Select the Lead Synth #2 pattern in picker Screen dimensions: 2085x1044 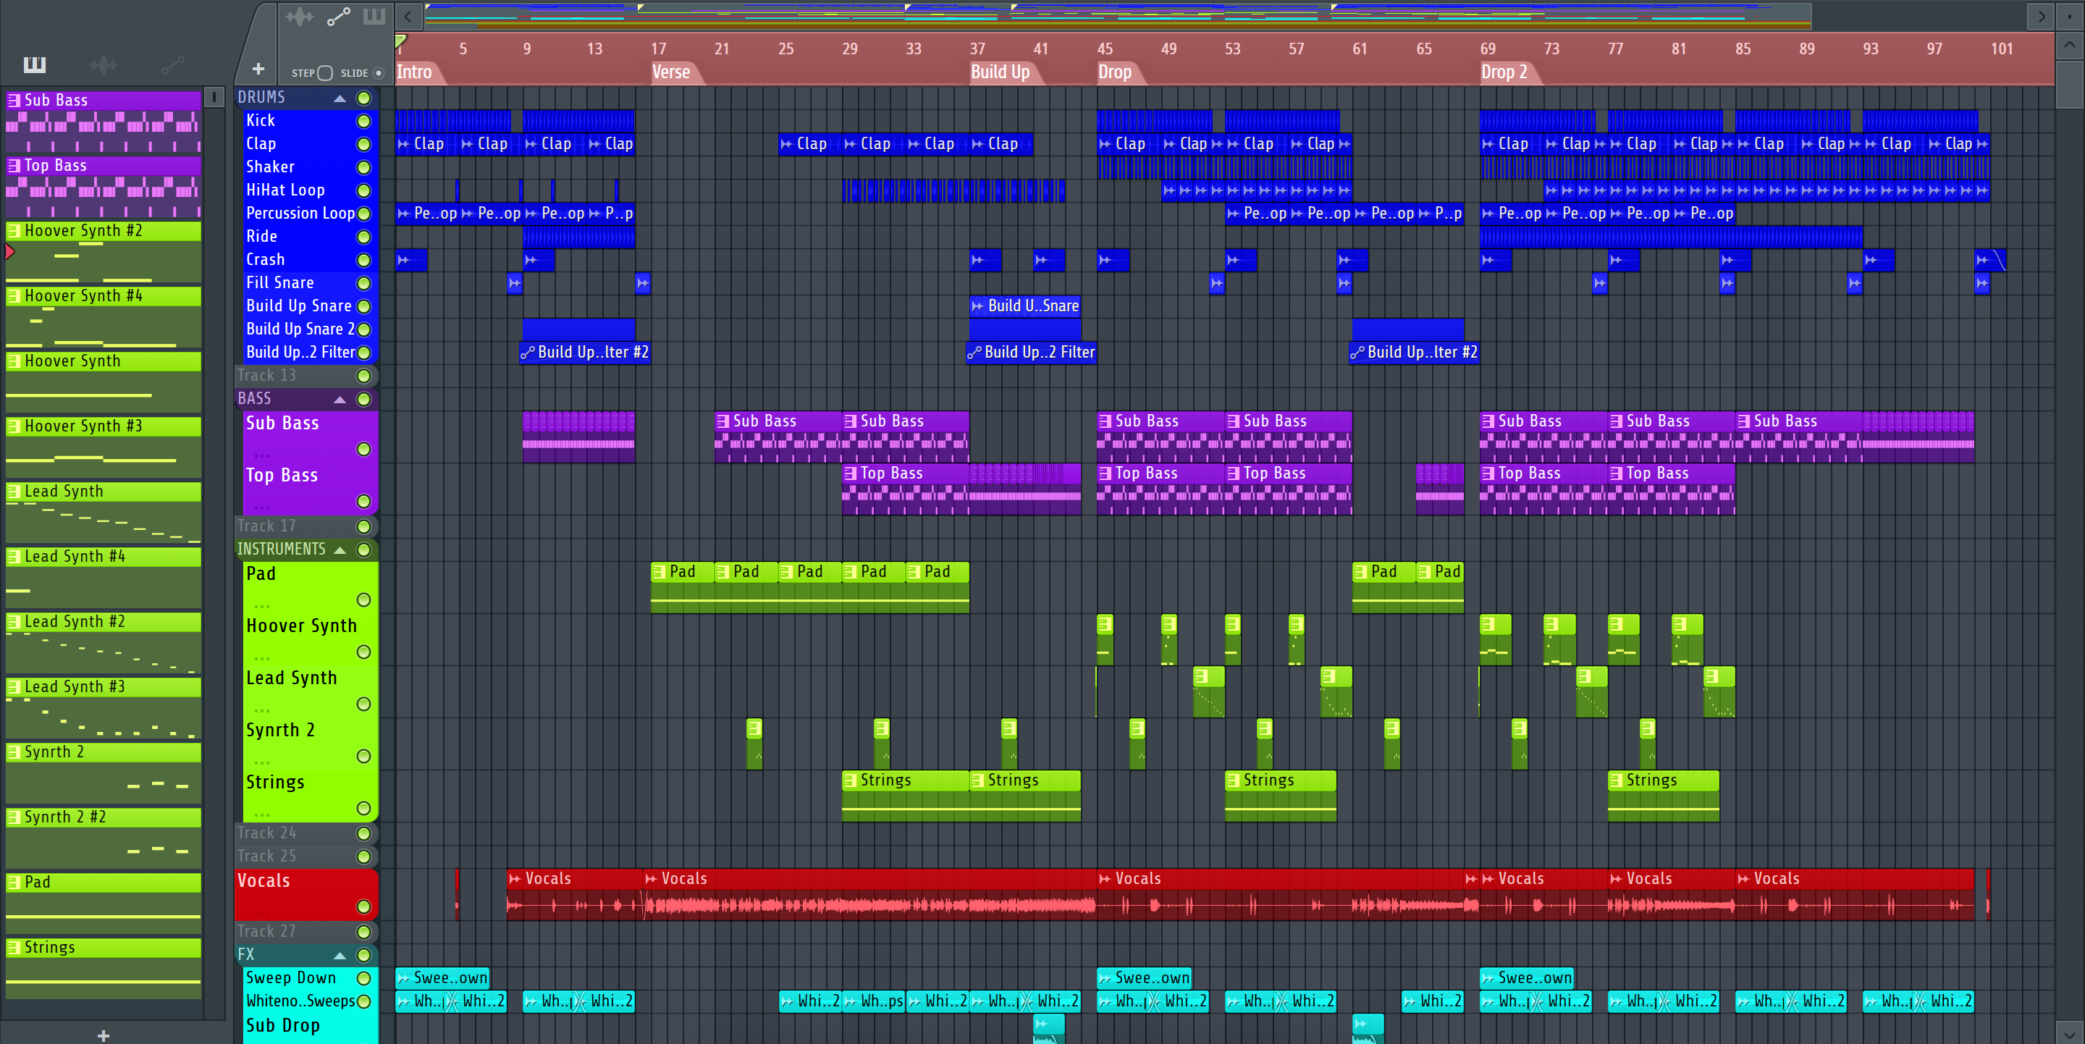pyautogui.click(x=103, y=643)
